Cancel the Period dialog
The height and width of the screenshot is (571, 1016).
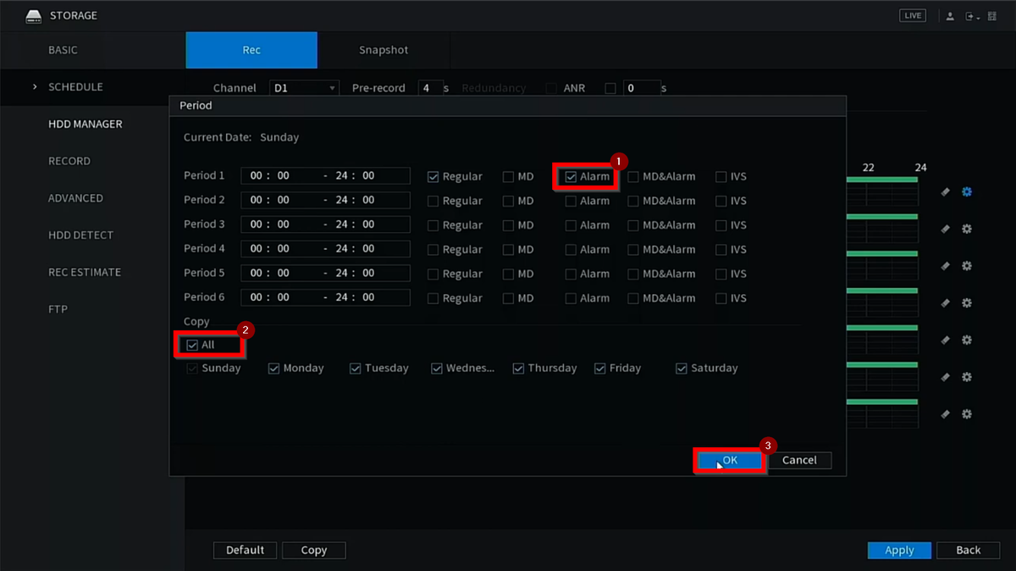coord(799,460)
